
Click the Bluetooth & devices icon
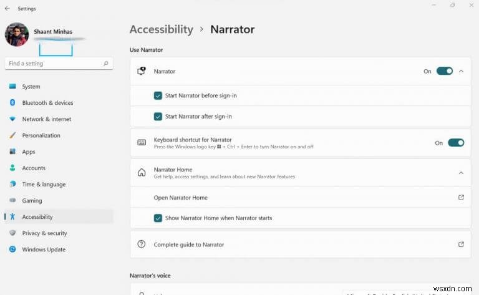tap(12, 103)
